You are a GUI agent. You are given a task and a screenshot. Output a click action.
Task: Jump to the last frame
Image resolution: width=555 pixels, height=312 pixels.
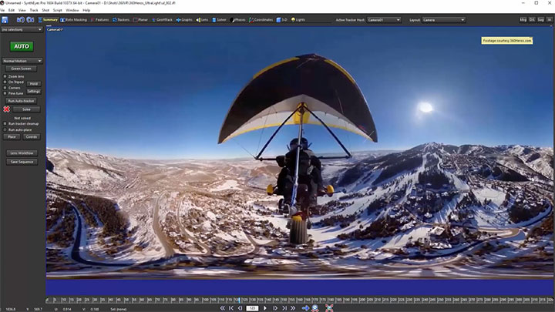coord(284,308)
